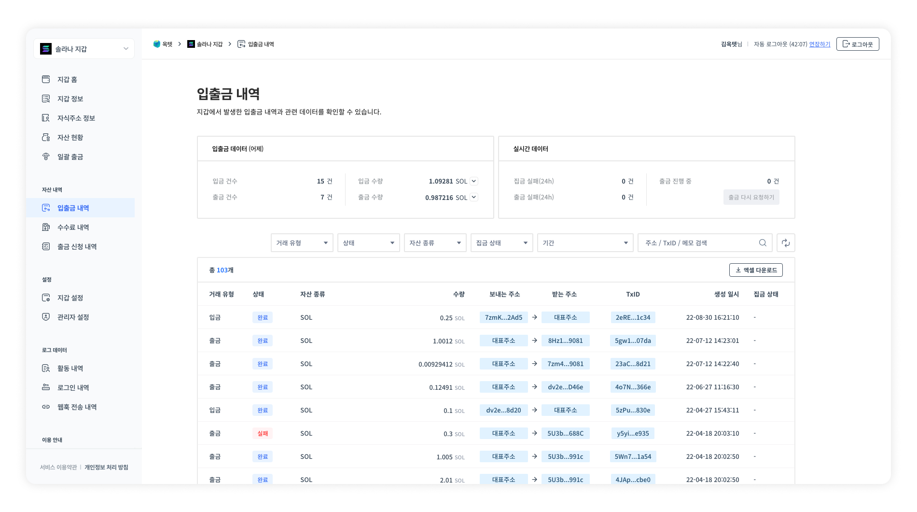Open the 기간 filter dropdown
Viewport: 917px width, 512px height.
click(x=585, y=243)
